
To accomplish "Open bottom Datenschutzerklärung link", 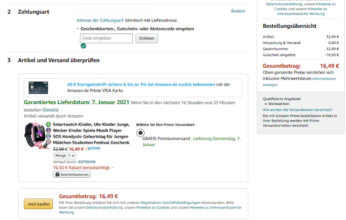I will pos(104,207).
